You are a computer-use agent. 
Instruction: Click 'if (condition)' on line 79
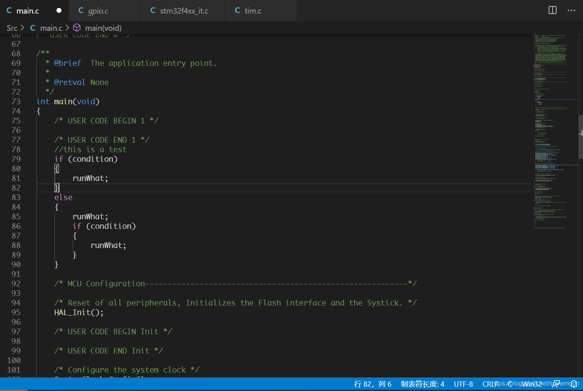(x=86, y=159)
